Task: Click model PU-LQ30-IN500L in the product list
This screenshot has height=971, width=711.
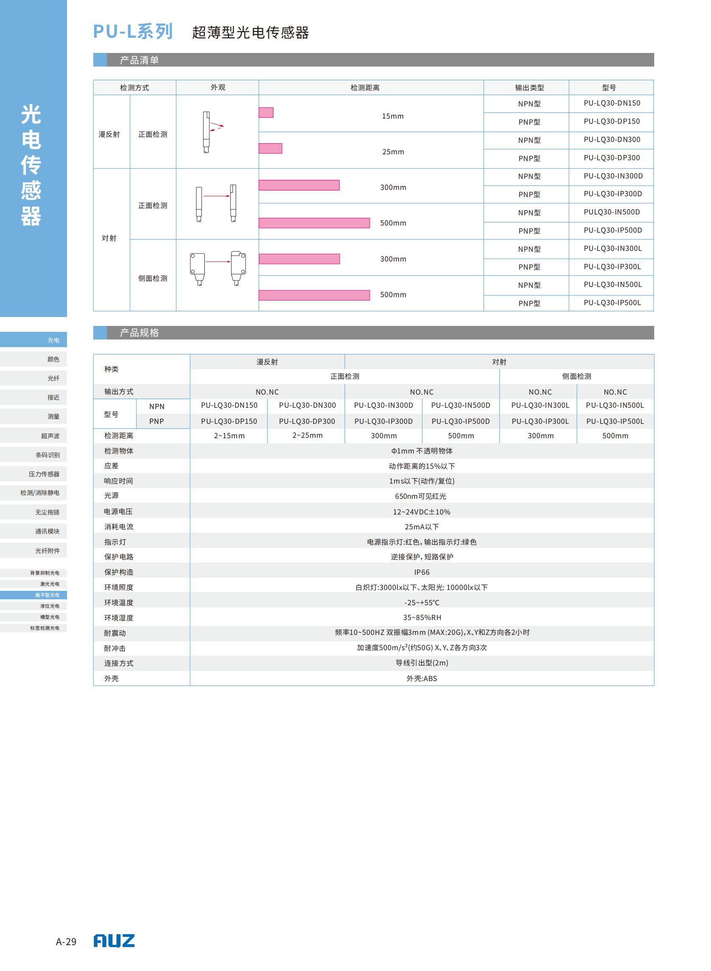Action: [613, 284]
